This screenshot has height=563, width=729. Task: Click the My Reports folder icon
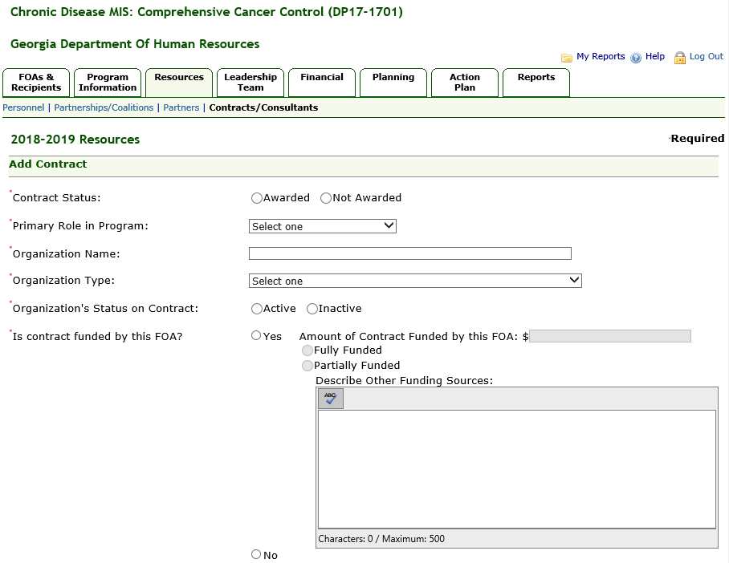click(567, 58)
